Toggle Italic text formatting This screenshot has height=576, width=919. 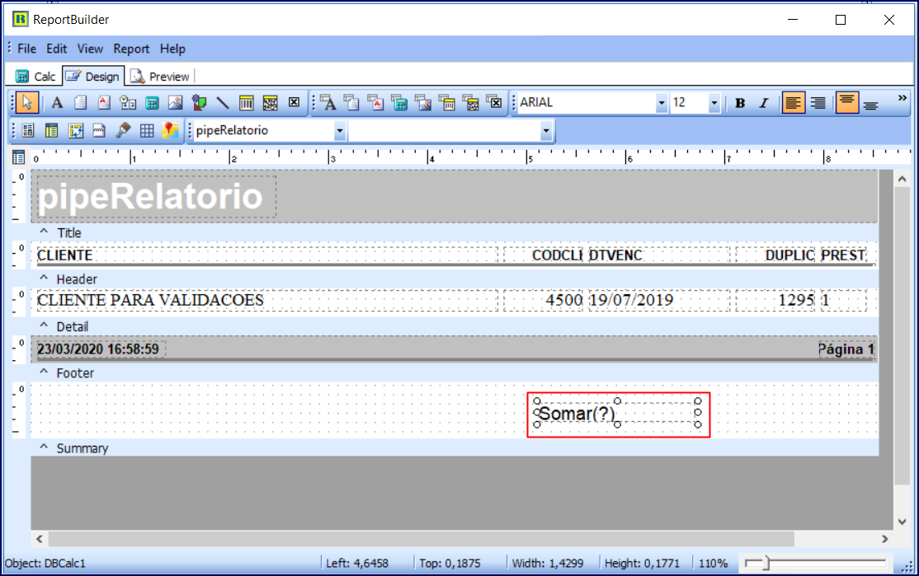coord(764,103)
